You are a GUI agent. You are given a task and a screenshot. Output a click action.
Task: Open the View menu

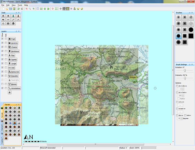tap(13, 5)
